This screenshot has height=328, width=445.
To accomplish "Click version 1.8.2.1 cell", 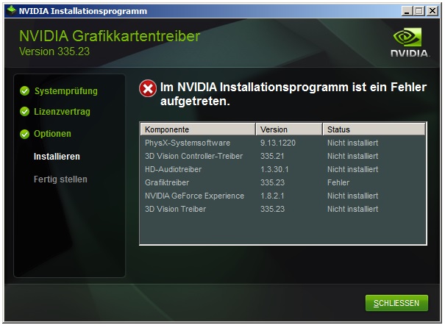I will click(x=272, y=196).
